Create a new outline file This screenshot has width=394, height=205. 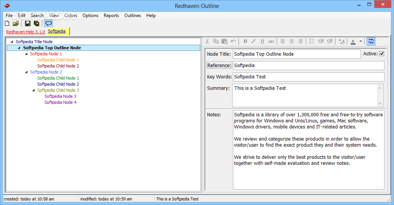(x=7, y=23)
